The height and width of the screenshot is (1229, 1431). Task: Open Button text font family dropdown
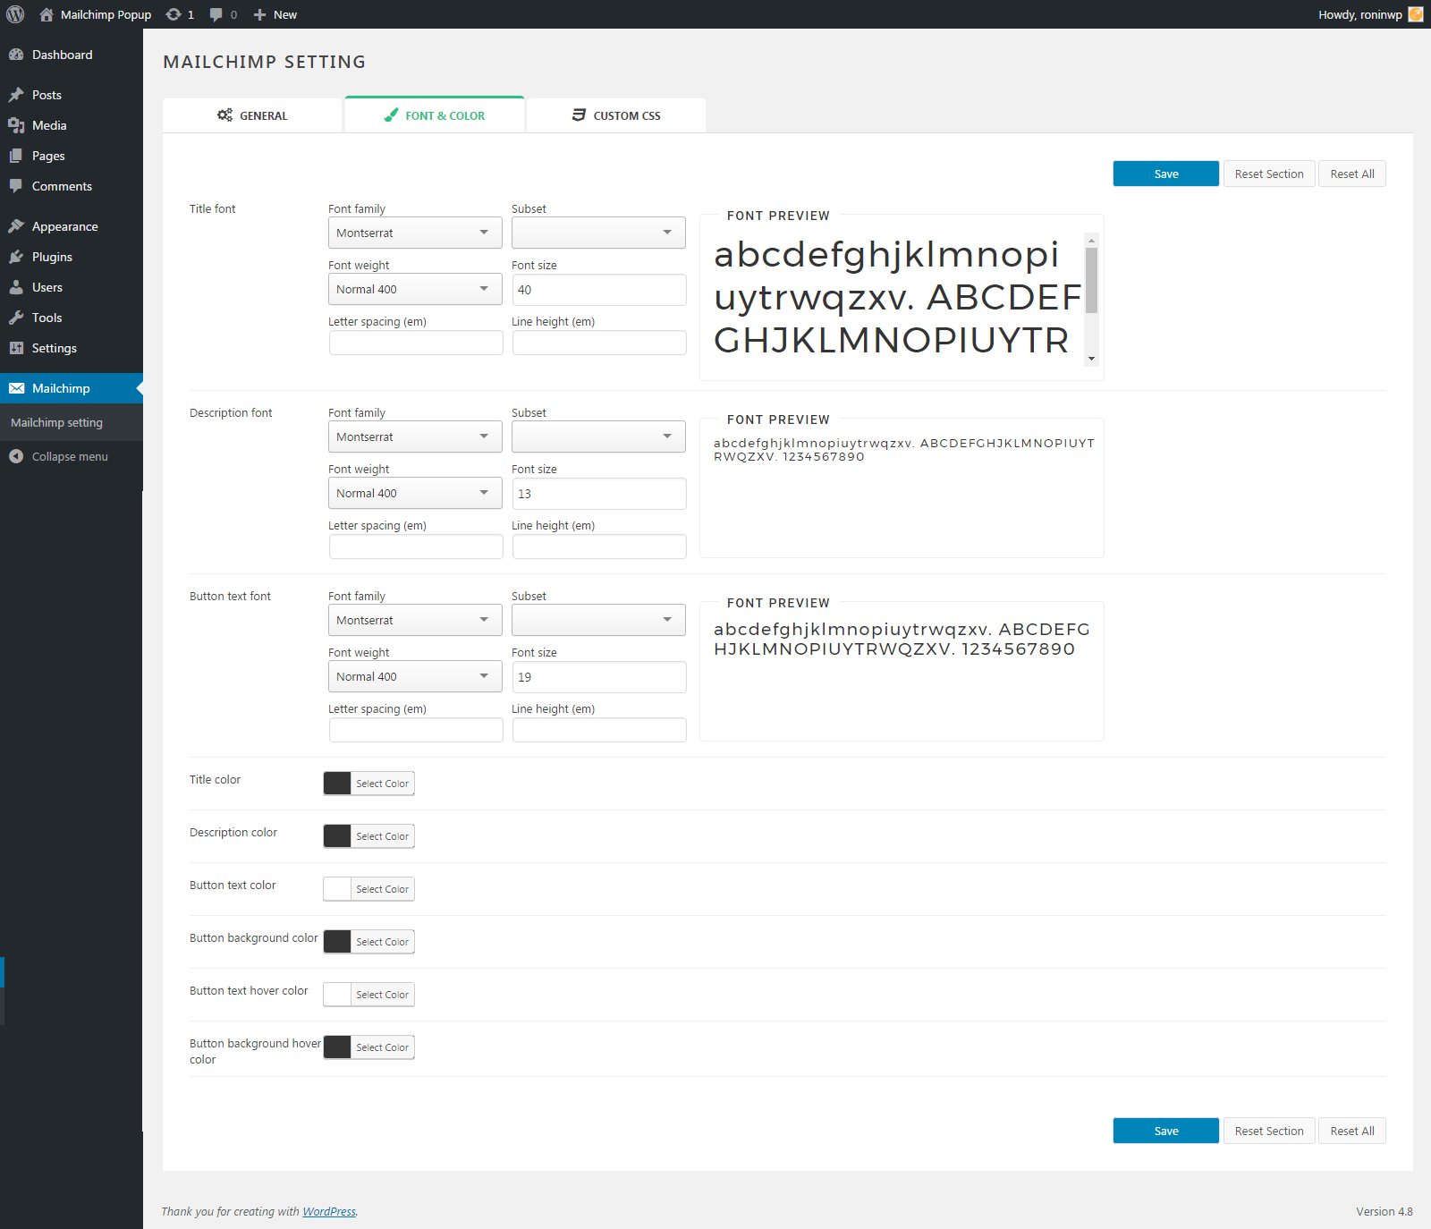coord(415,620)
